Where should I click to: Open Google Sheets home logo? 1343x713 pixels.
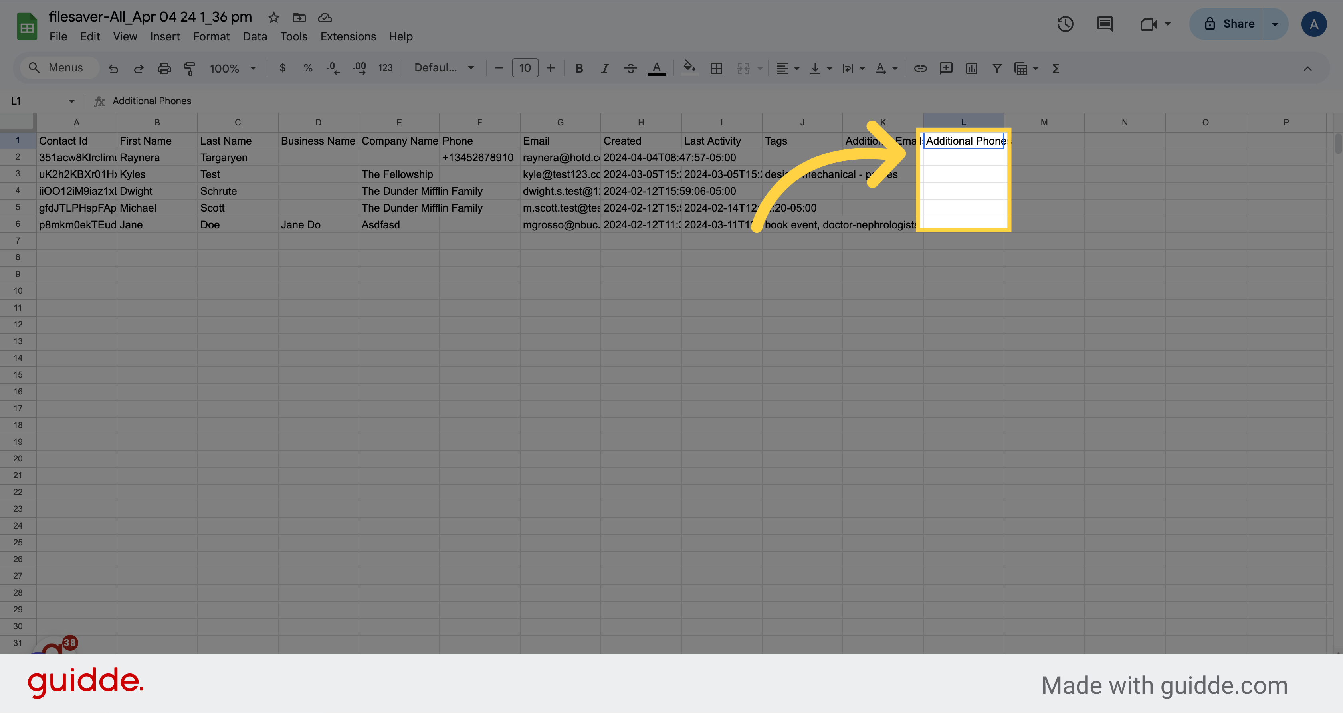point(27,26)
